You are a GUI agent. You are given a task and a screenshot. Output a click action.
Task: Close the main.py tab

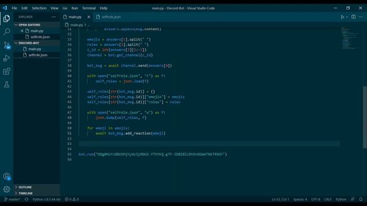pyautogui.click(x=89, y=17)
